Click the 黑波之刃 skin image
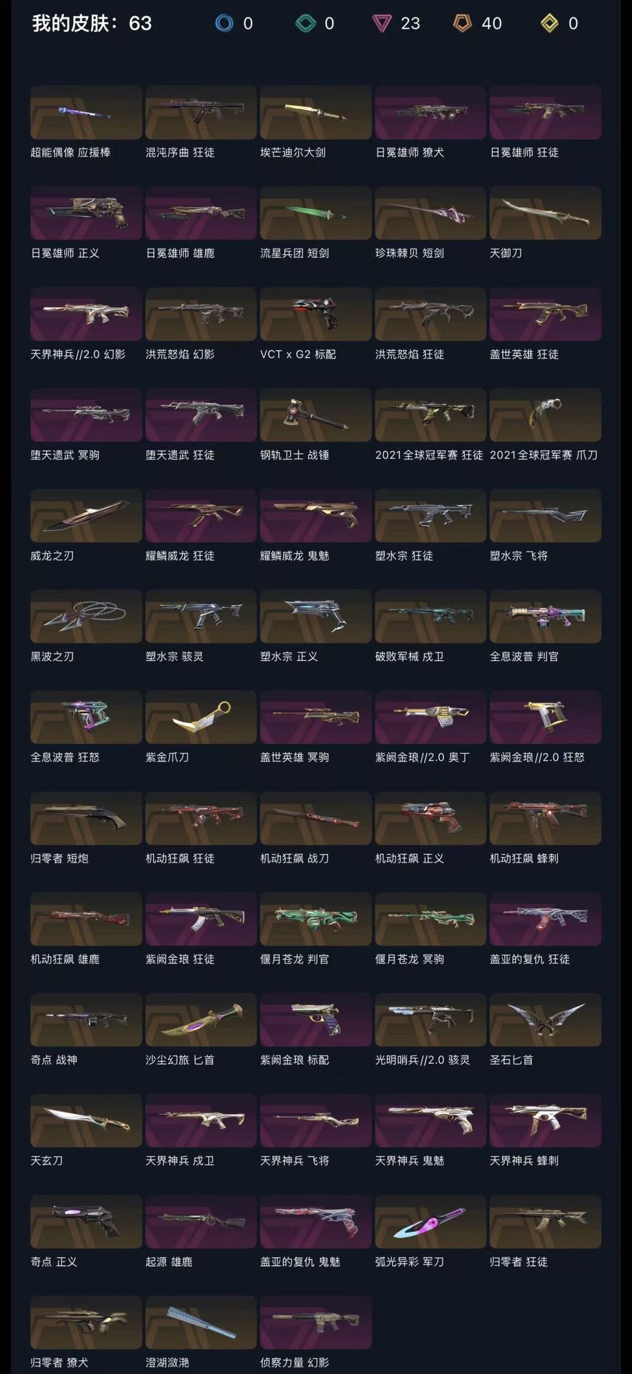632x1374 pixels. click(86, 617)
